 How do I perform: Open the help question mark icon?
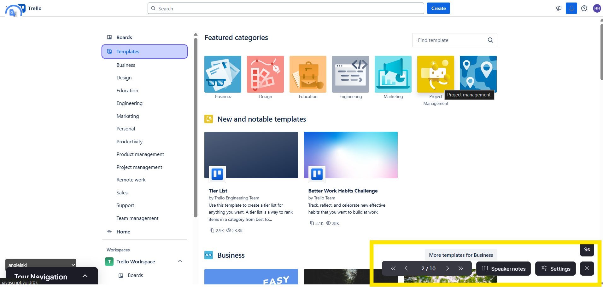coord(584,8)
